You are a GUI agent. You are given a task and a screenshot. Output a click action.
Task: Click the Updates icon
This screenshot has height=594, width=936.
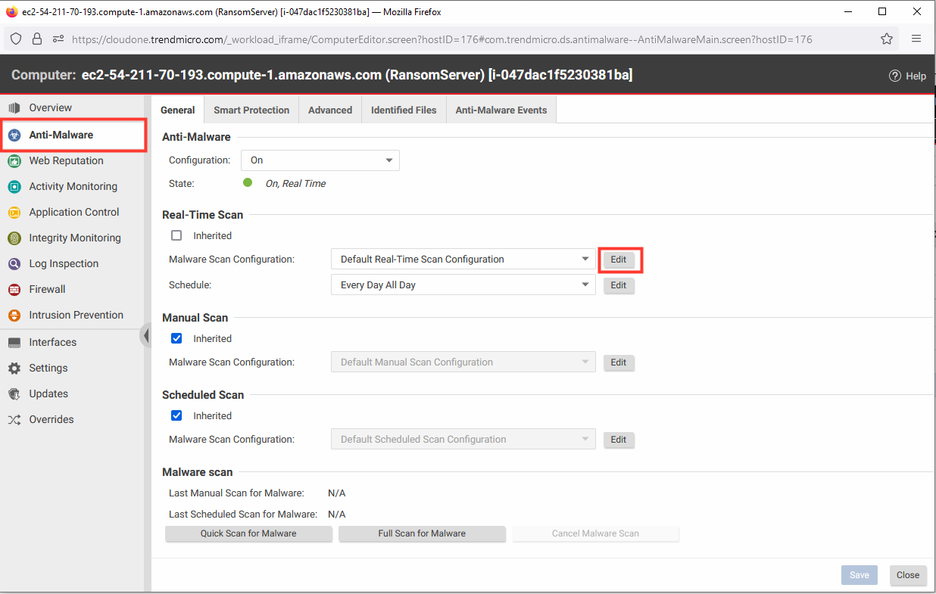(14, 394)
